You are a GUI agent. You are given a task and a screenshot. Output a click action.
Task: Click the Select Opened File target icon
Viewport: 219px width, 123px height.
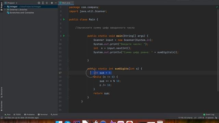point(39,3)
